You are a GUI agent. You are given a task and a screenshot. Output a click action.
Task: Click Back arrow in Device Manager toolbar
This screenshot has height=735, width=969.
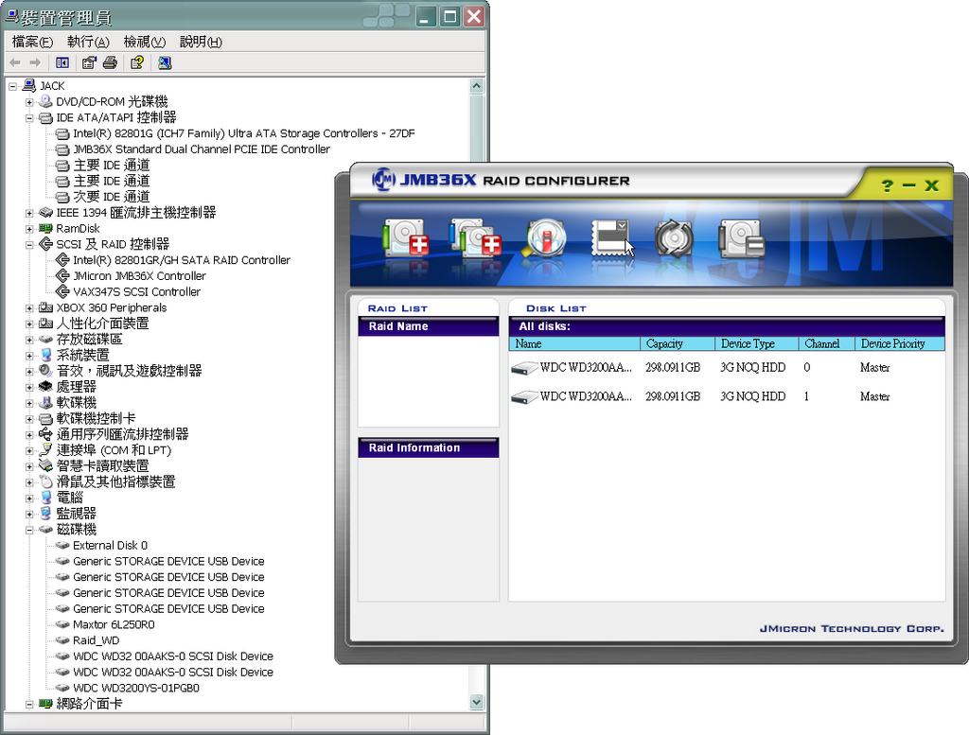(15, 62)
